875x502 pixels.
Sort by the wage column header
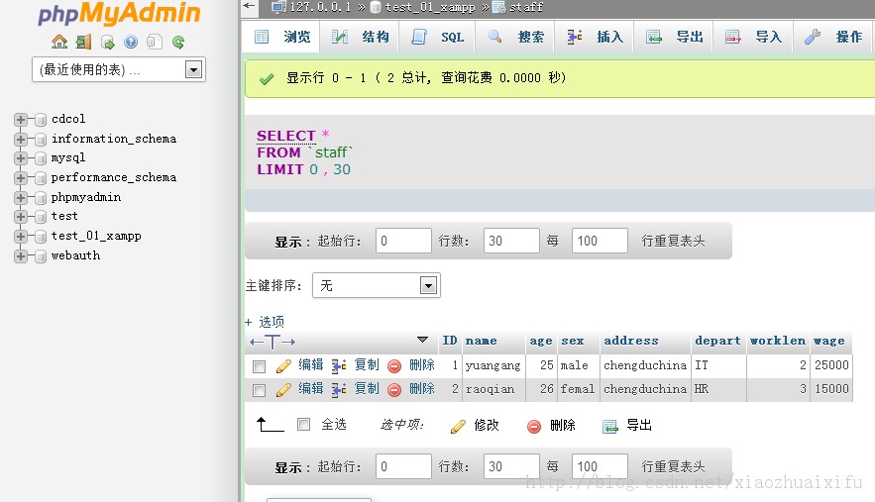tap(828, 341)
